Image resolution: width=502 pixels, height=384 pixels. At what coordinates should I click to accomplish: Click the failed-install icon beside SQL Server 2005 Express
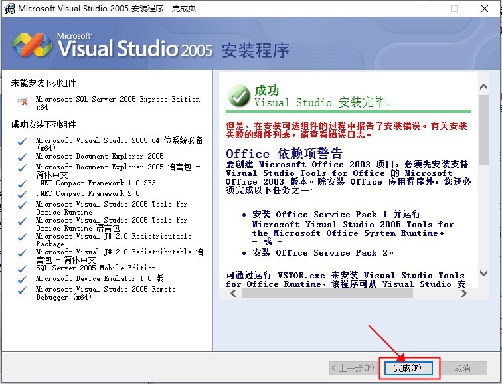pyautogui.click(x=23, y=102)
